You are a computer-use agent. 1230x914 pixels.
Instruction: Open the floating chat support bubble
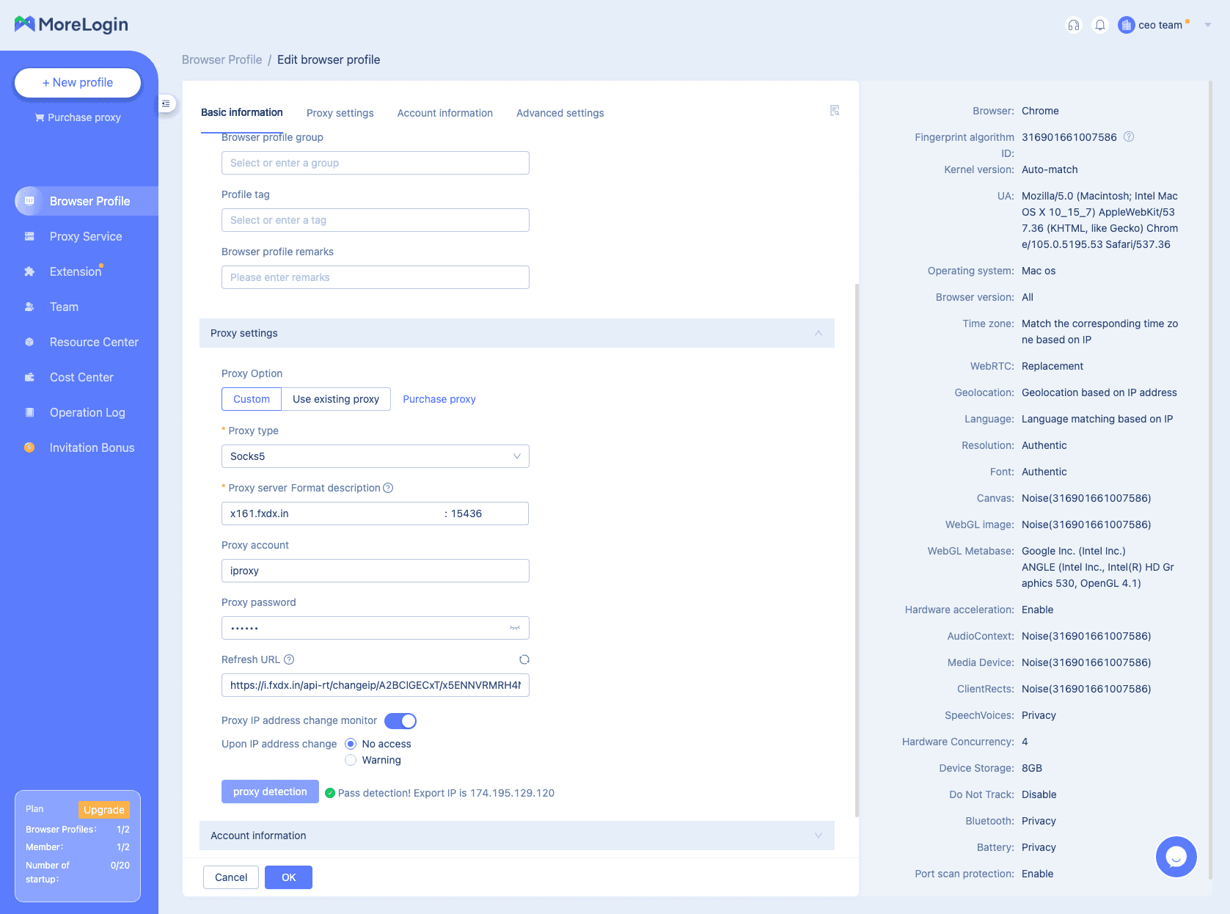coord(1176,856)
